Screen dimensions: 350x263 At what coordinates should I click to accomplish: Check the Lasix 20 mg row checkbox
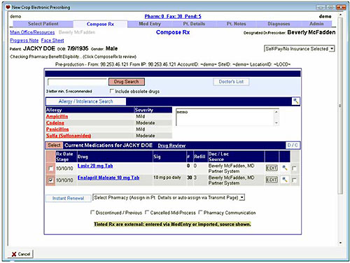coord(50,168)
